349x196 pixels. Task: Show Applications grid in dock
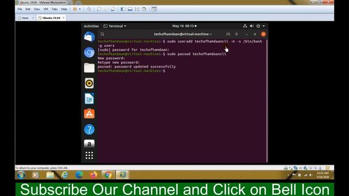(x=89, y=155)
